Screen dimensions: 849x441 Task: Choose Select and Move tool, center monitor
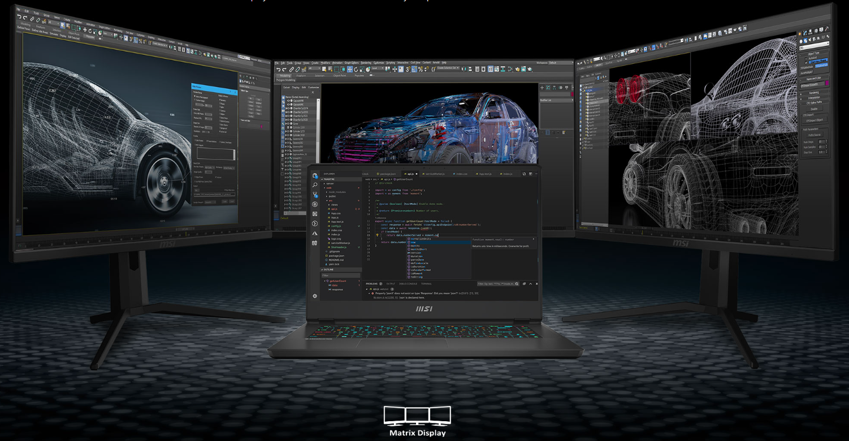[350, 70]
